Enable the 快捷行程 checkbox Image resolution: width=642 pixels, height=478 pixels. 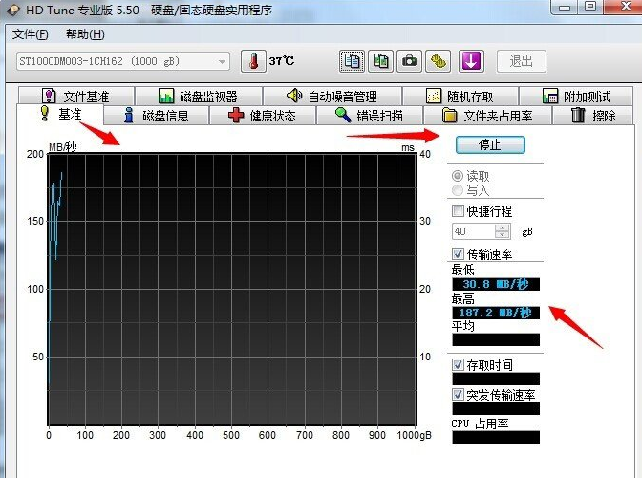tap(459, 211)
